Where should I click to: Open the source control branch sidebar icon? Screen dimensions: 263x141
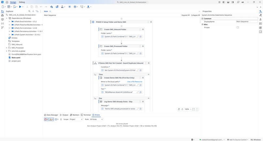[x=2, y=27]
